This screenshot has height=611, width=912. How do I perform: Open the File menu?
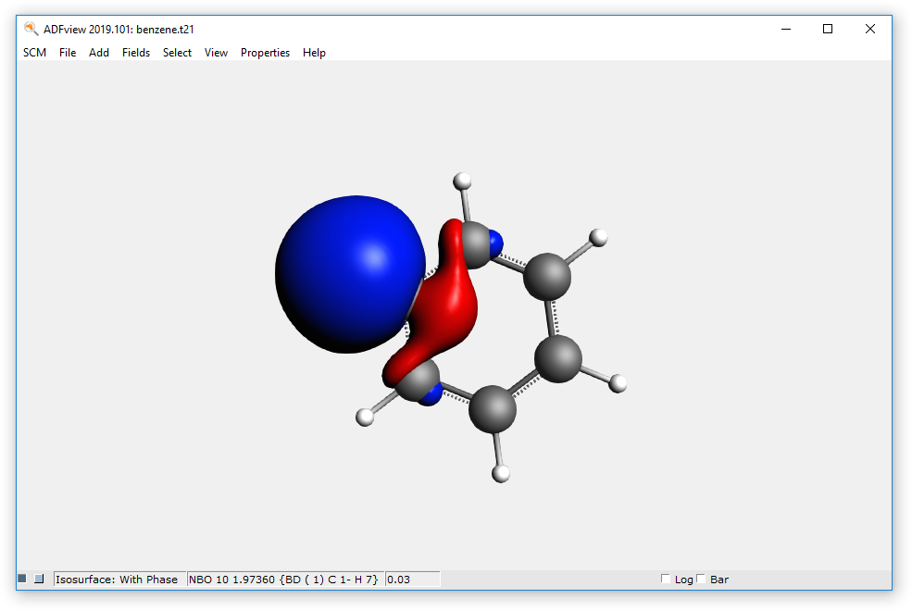pyautogui.click(x=68, y=53)
